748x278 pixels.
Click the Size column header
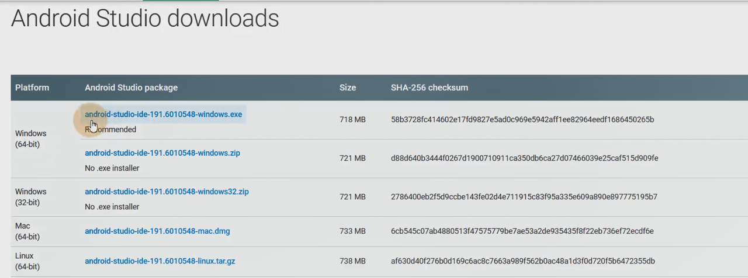click(x=348, y=87)
